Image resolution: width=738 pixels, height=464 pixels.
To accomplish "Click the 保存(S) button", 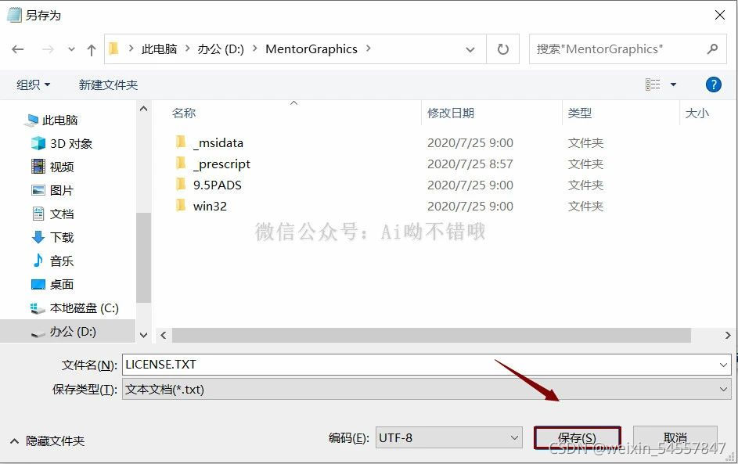I will click(578, 438).
